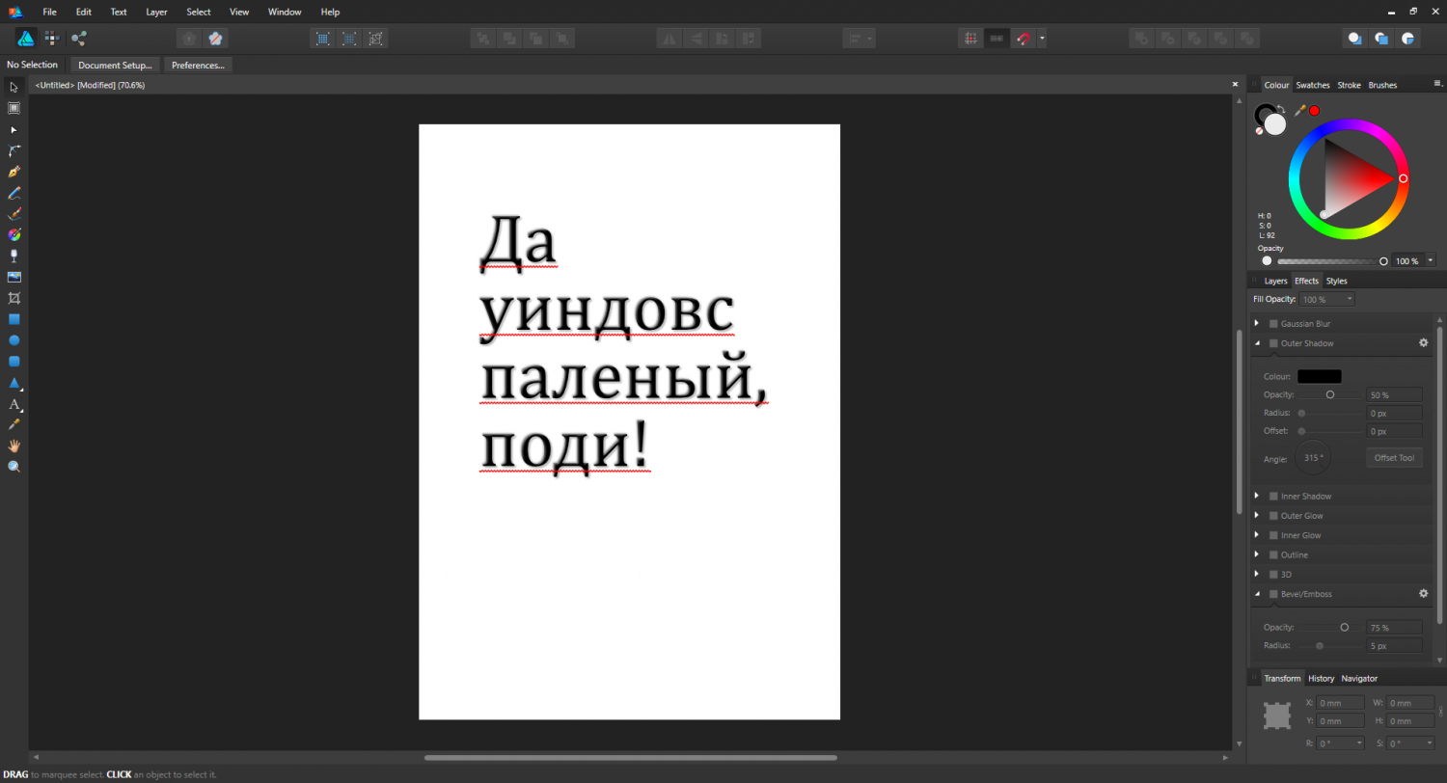Open the Styles tab
The height and width of the screenshot is (783, 1447).
[1336, 281]
